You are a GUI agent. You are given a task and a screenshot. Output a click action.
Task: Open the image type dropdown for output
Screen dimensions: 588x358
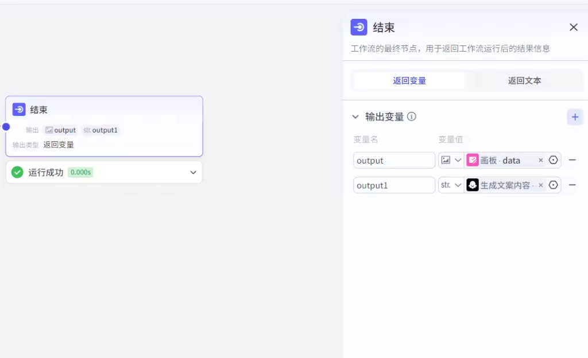pos(451,160)
